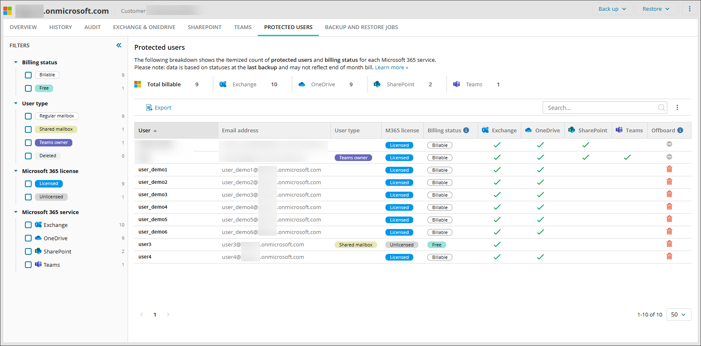Image resolution: width=701 pixels, height=346 pixels.
Task: Open the Restore dropdown menu
Action: [x=656, y=9]
